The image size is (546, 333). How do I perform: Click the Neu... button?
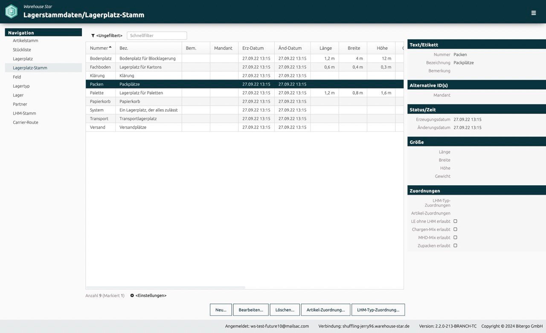[221, 310]
